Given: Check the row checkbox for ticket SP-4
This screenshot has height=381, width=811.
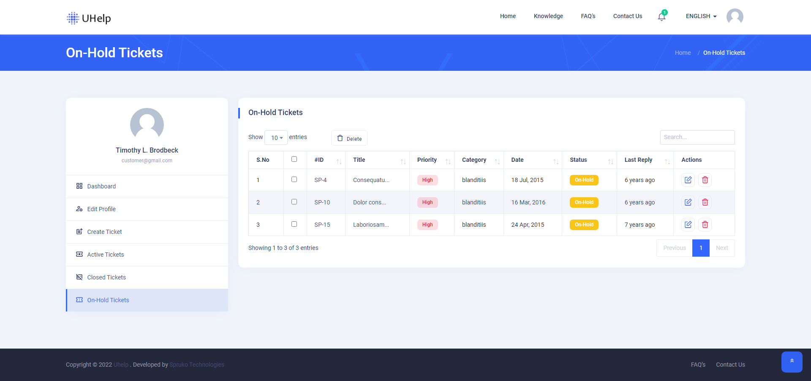Looking at the screenshot, I should coord(294,180).
